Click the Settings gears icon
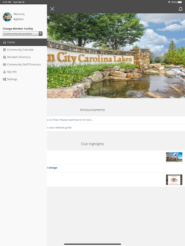 (x=5, y=79)
